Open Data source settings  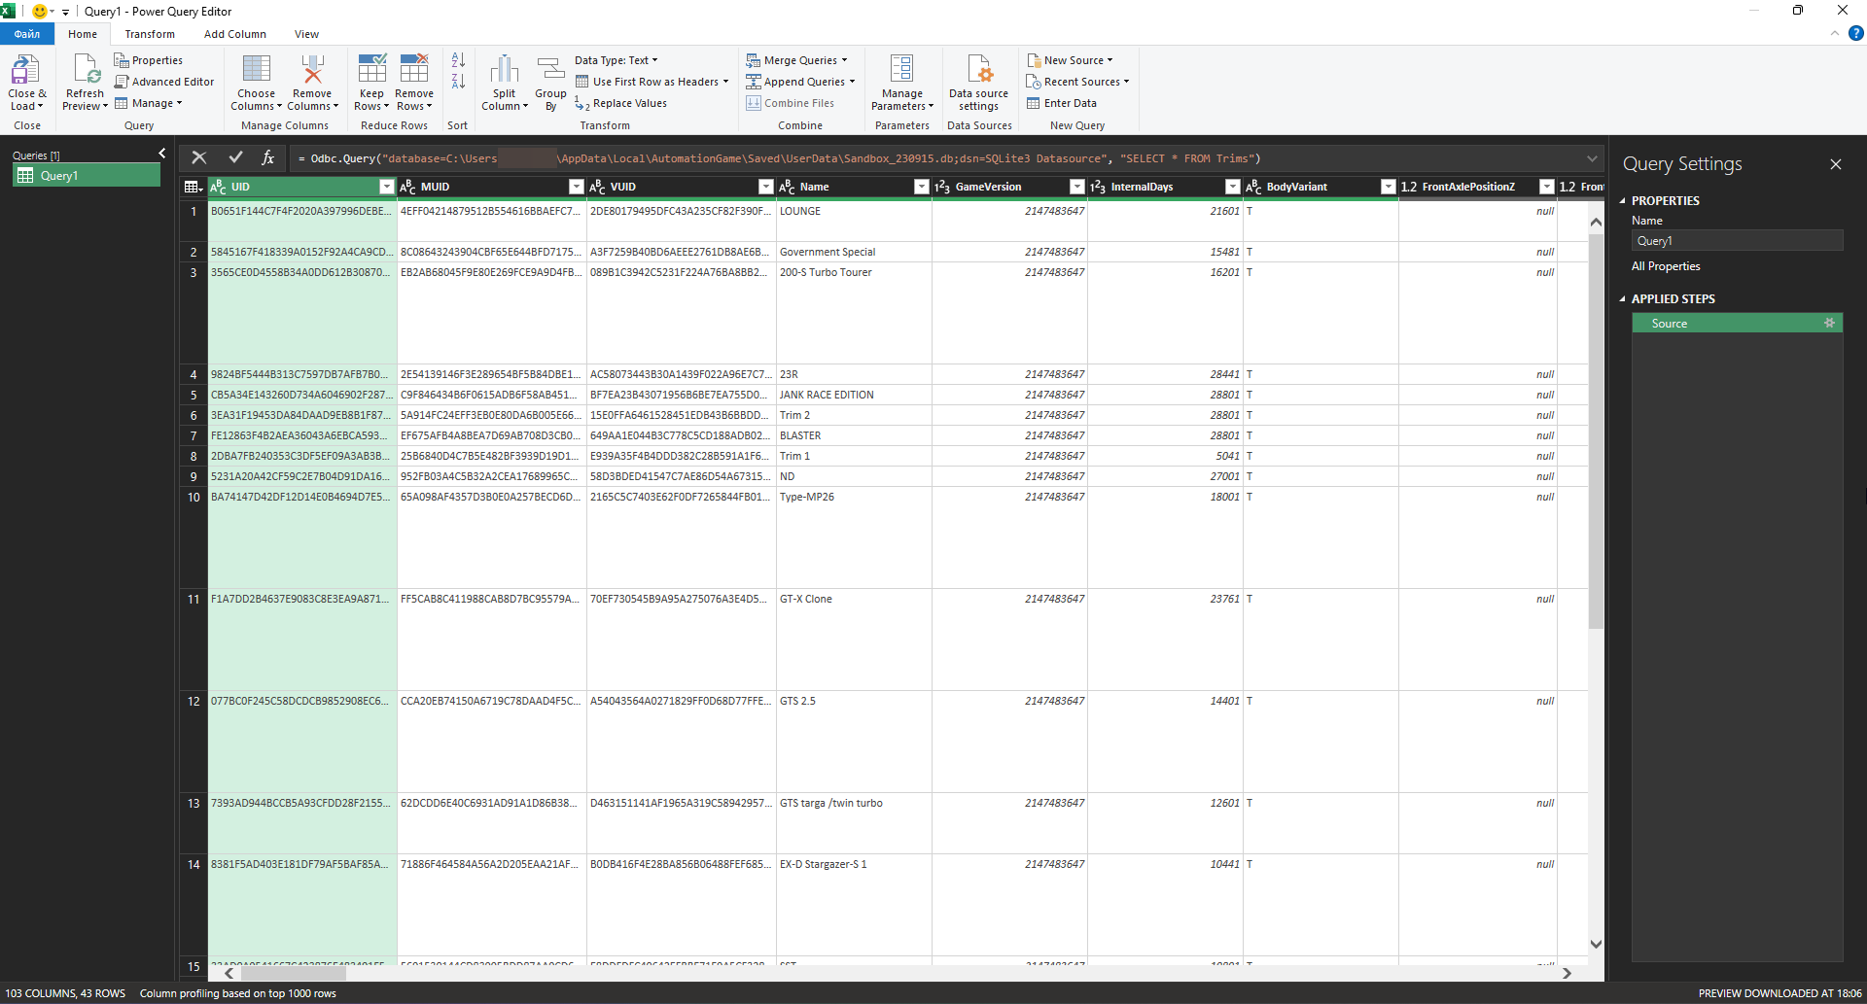pyautogui.click(x=978, y=72)
